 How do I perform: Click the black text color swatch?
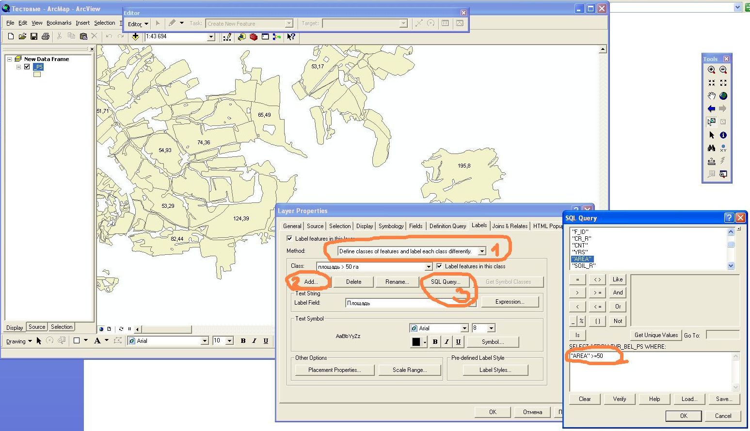tap(416, 342)
